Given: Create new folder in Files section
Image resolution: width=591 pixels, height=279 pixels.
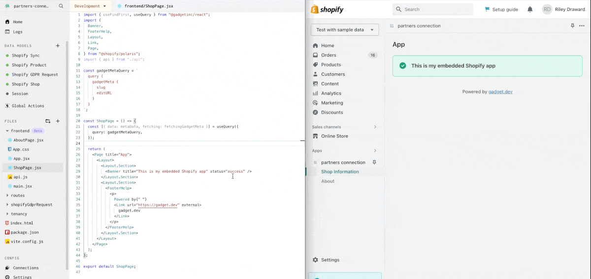Looking at the screenshot, I should (48, 121).
